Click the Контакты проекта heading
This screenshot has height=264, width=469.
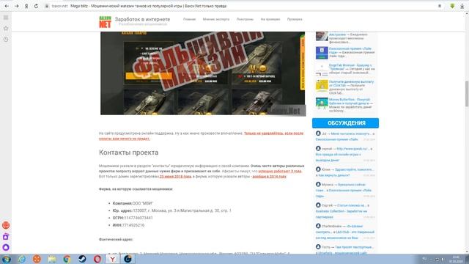[x=129, y=153]
